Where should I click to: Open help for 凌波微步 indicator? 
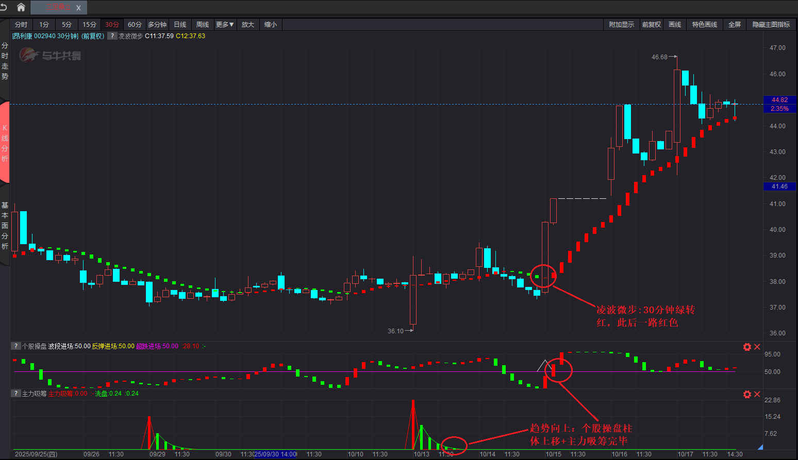112,36
